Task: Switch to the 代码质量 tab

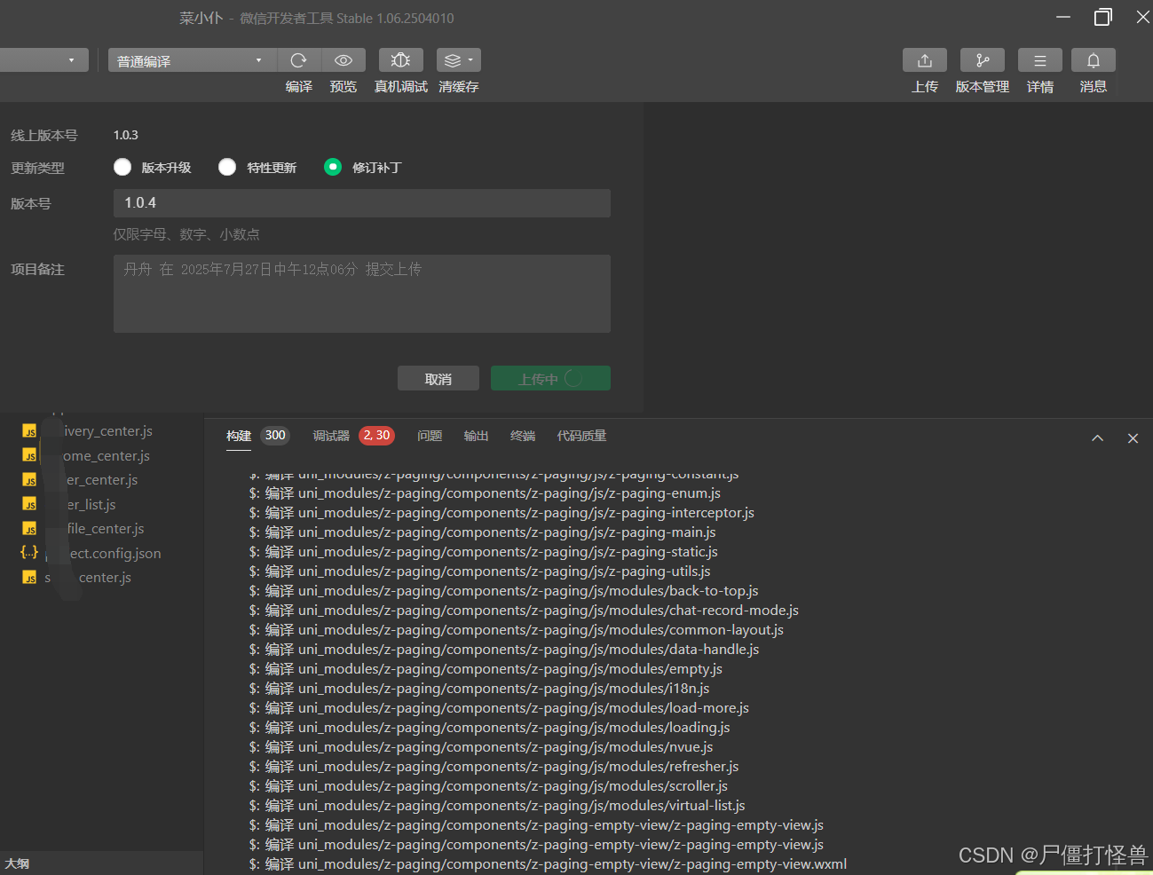Action: coord(581,436)
